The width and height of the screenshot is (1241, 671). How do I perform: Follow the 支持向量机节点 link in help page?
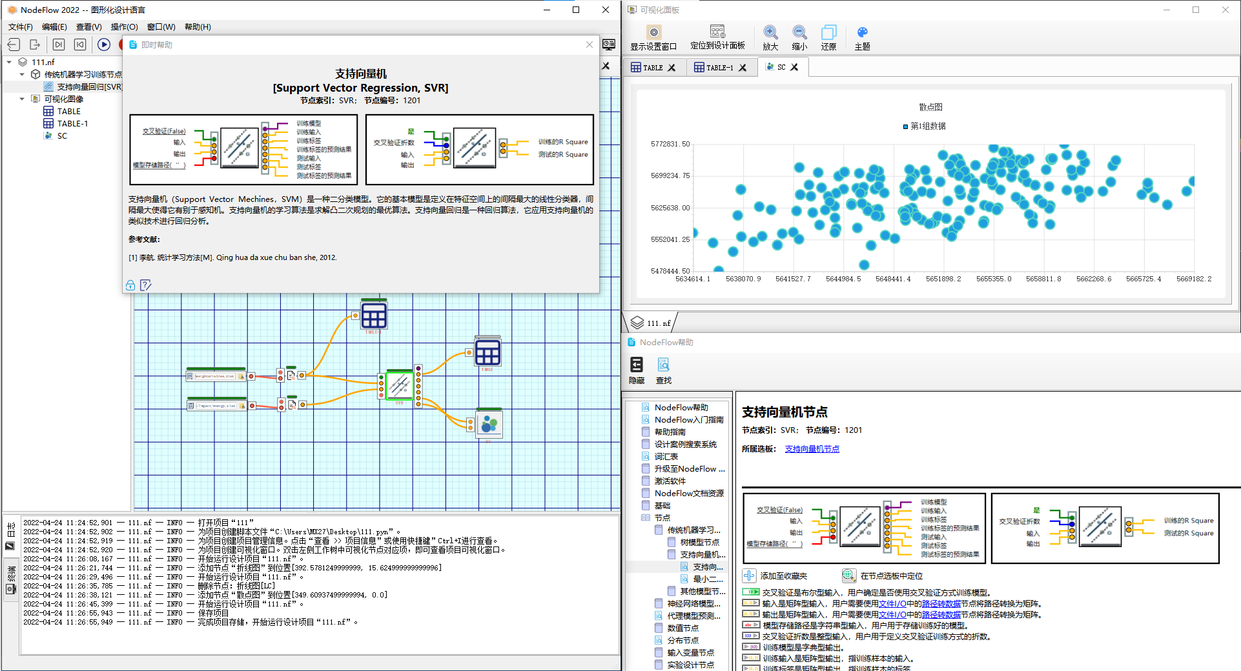point(812,449)
